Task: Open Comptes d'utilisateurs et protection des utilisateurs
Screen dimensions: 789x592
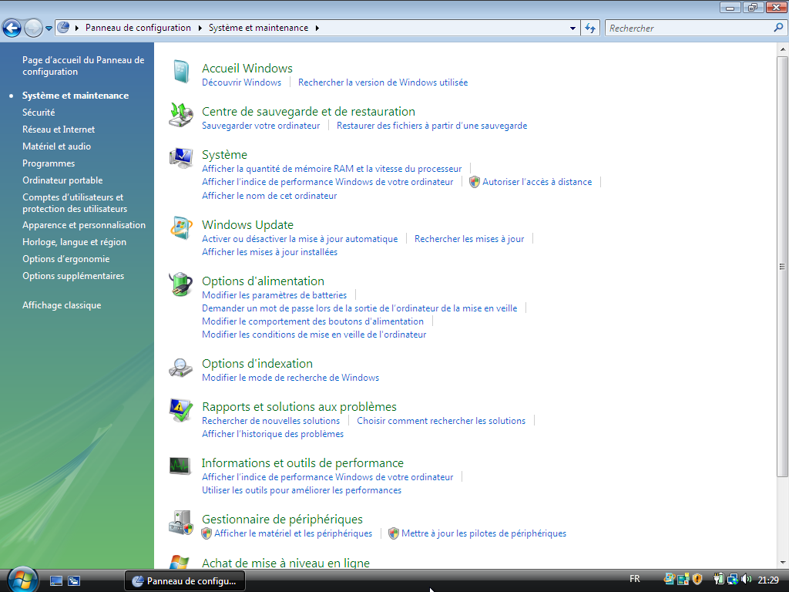Action: (75, 203)
